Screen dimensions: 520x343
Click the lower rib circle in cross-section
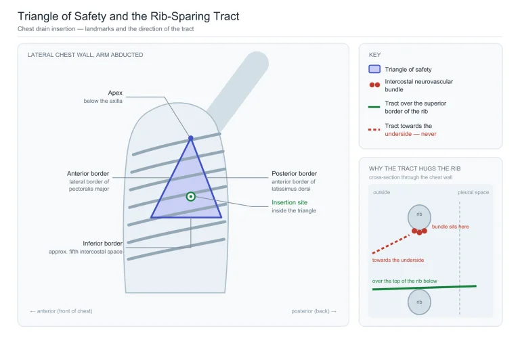pyautogui.click(x=419, y=302)
